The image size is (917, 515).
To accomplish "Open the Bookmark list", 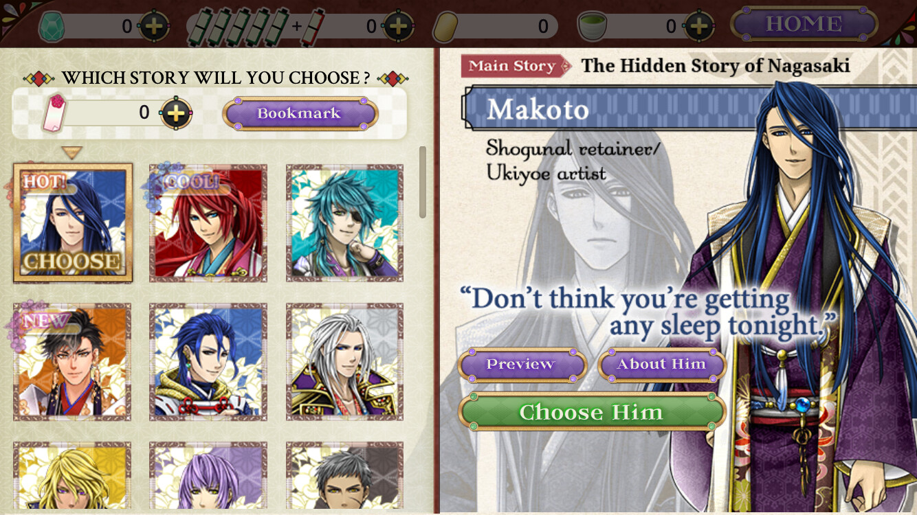I will (x=300, y=113).
